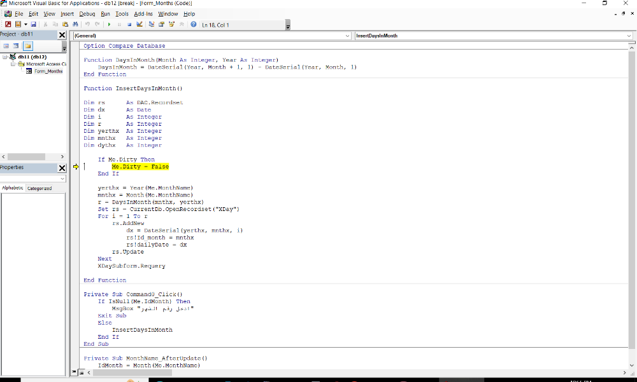Click View Object button in Project pane
This screenshot has width=637, height=382.
(x=17, y=46)
